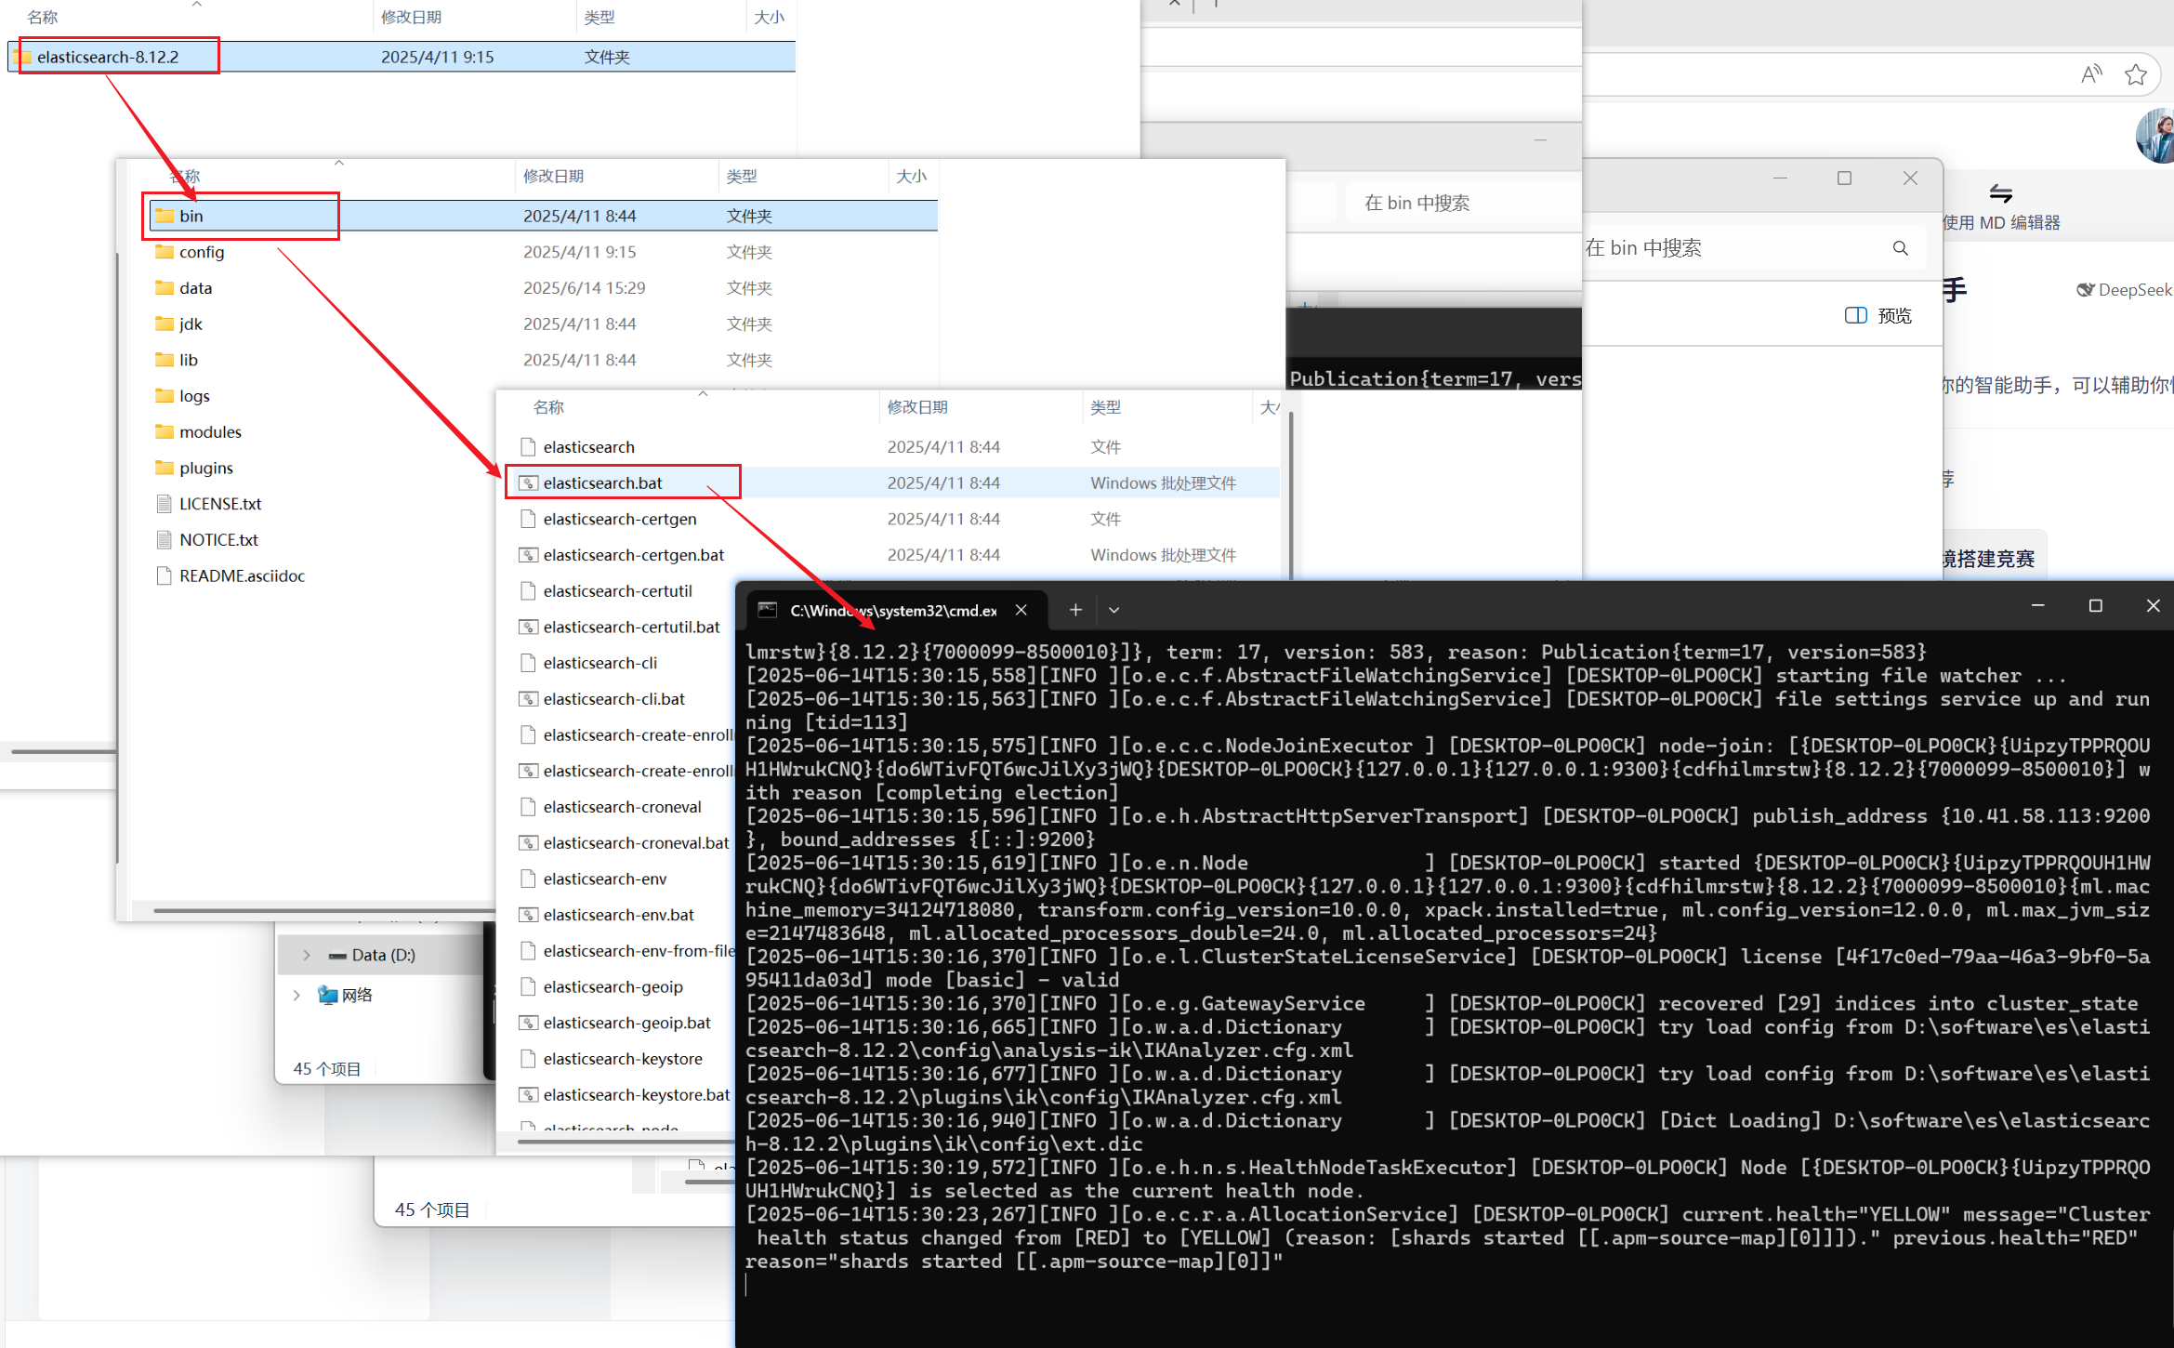
Task: Click the user profile avatar in browser
Action: pyautogui.click(x=2158, y=136)
